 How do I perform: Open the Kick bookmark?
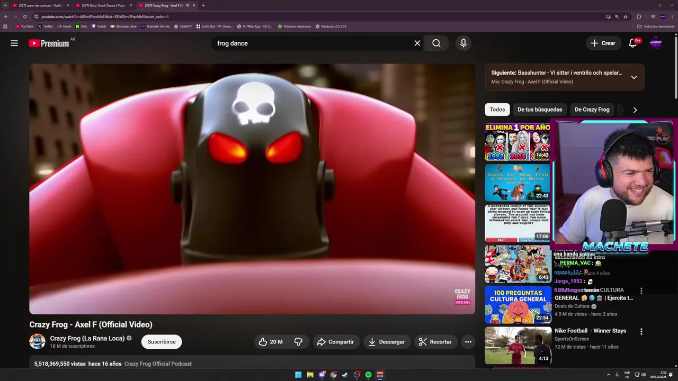point(82,26)
